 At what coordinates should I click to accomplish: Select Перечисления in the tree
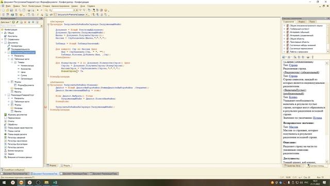(x=14, y=118)
